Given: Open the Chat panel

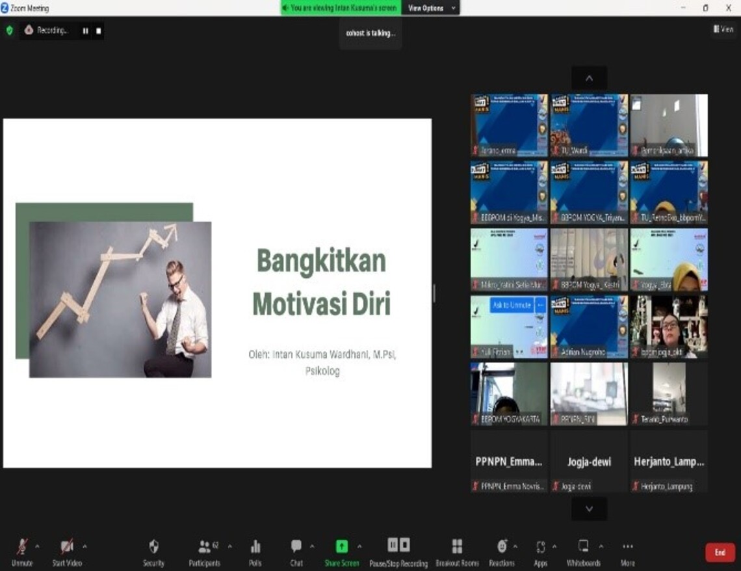Looking at the screenshot, I should coord(296,547).
